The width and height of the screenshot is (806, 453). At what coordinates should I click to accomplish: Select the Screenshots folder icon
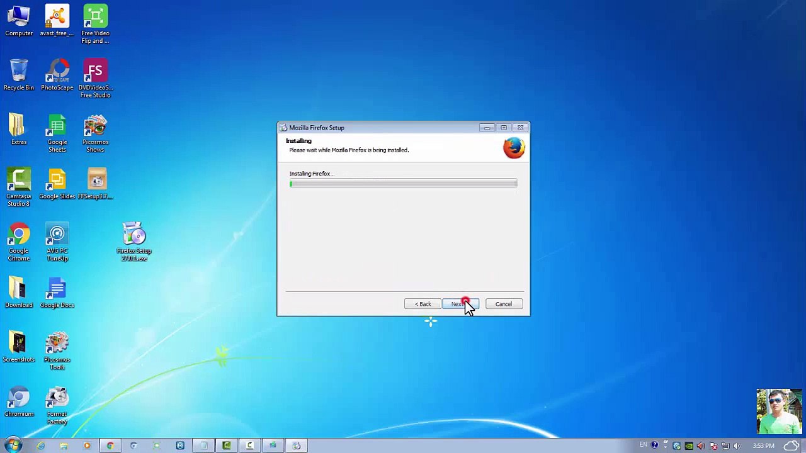coord(19,347)
